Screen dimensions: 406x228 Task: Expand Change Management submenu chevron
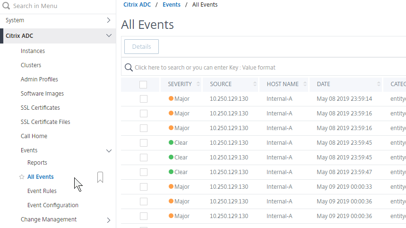tap(109, 220)
